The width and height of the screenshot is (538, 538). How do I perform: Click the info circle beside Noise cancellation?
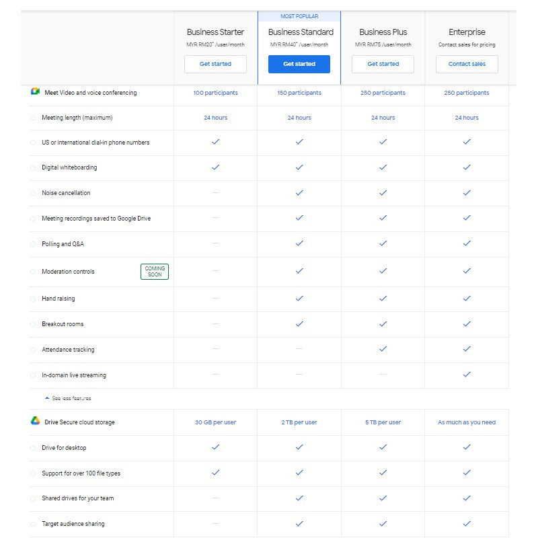tap(33, 193)
